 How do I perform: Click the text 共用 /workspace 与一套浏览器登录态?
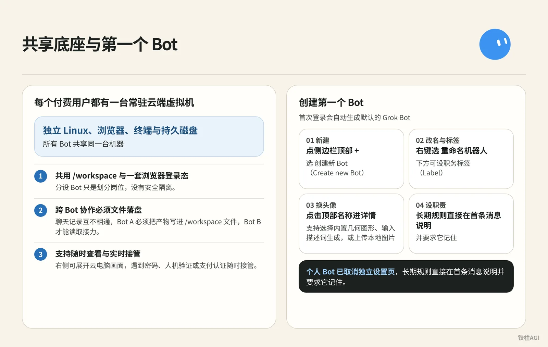122,176
